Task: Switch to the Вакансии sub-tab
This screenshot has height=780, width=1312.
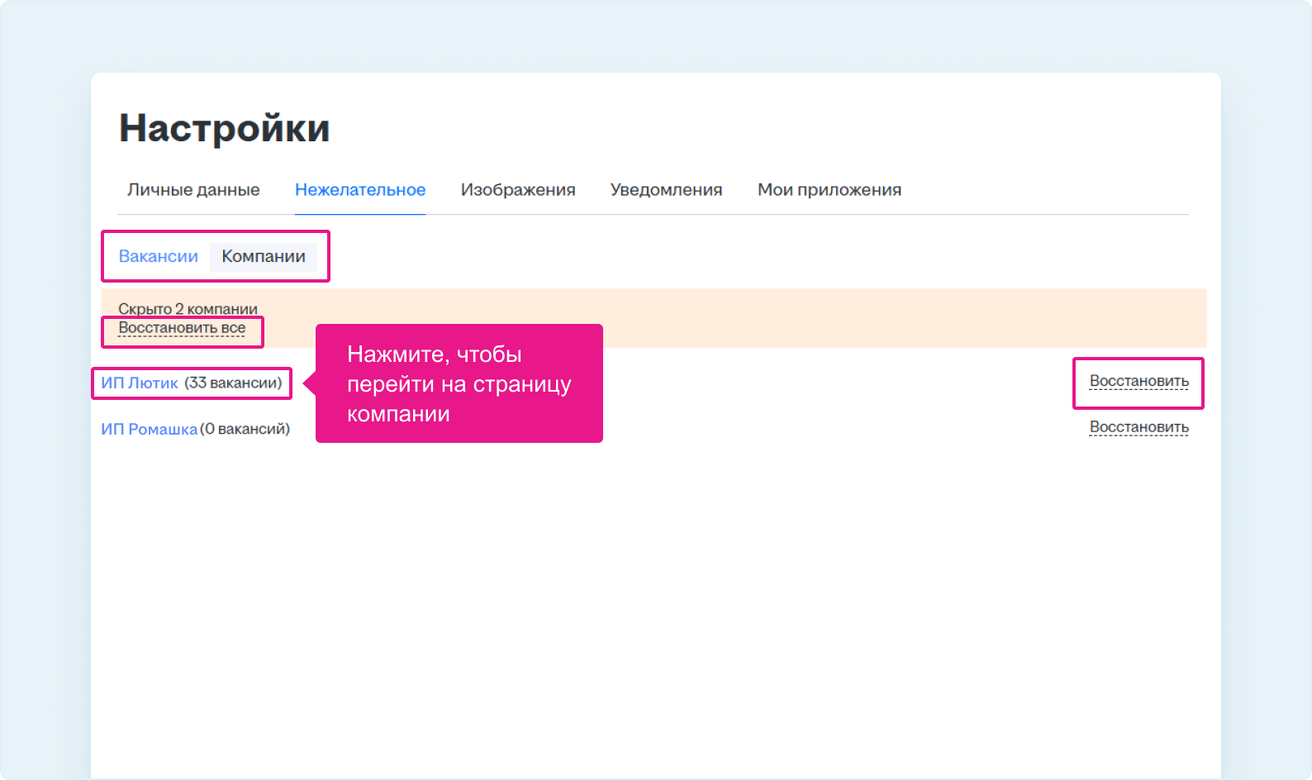Action: point(159,257)
